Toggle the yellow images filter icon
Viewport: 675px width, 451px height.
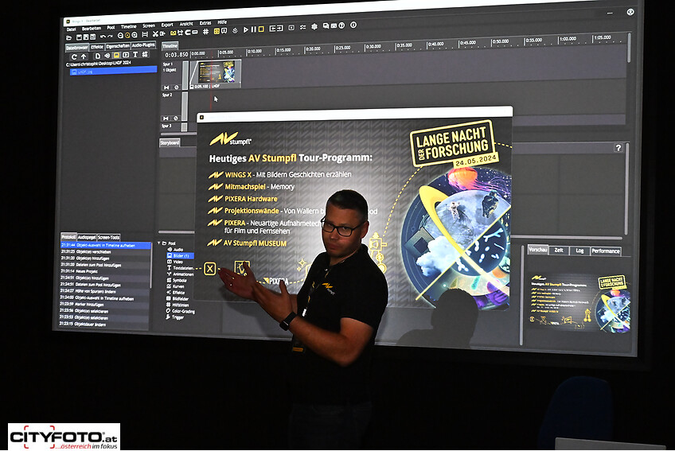pos(116,55)
